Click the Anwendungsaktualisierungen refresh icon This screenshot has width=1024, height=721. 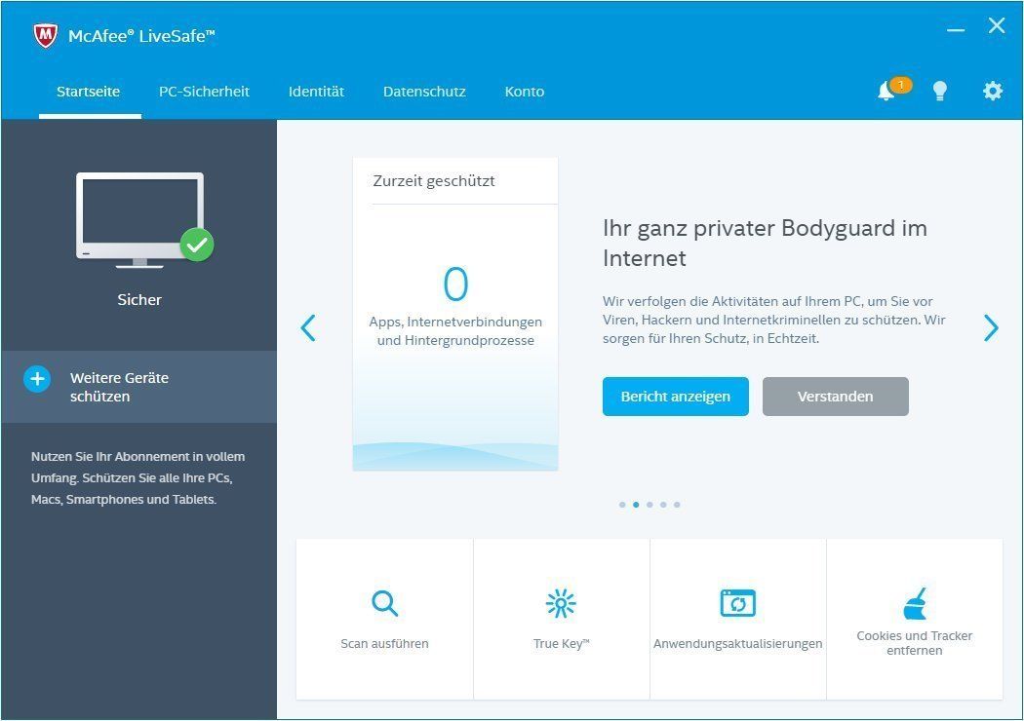tap(738, 603)
